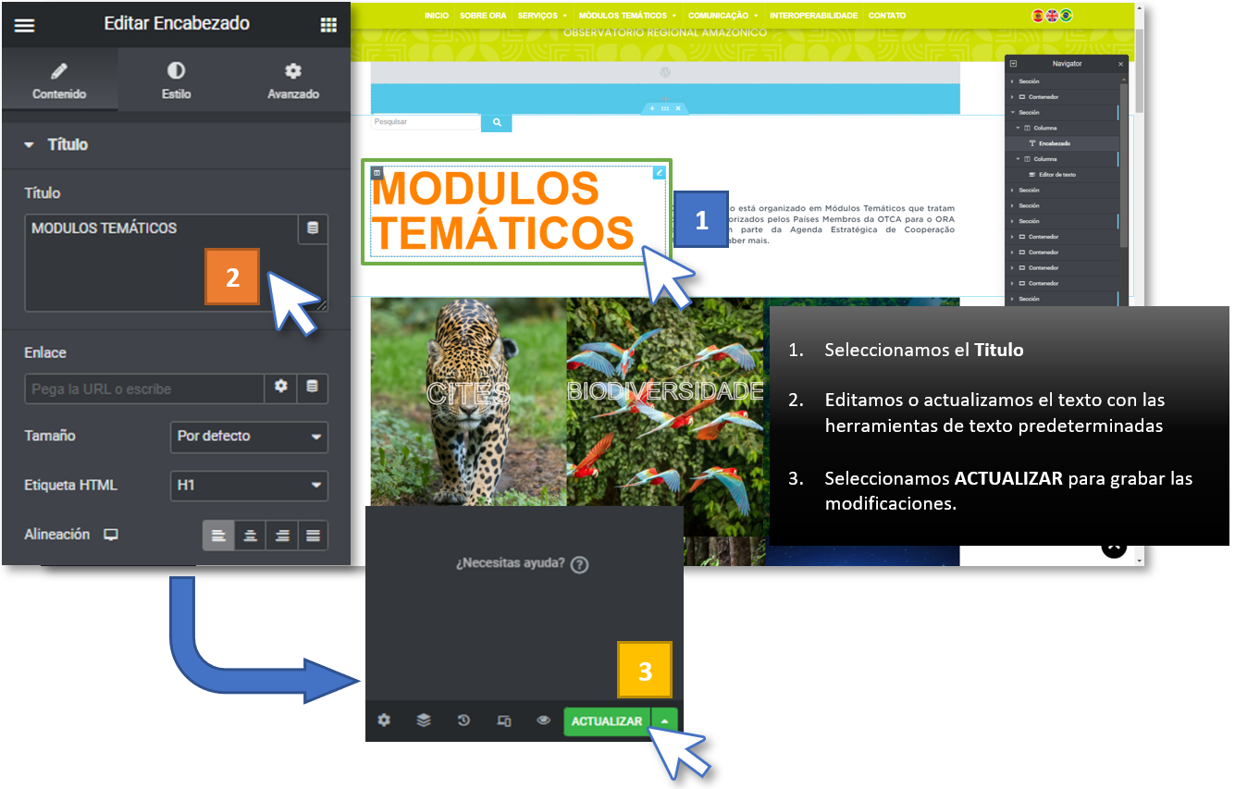Switch to the Estilo tab
Screen dimensions: 1235x789
(176, 82)
